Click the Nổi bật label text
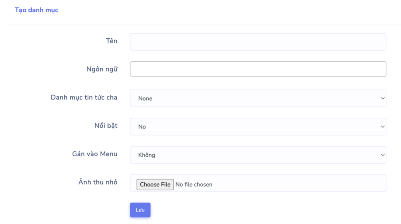 pos(106,125)
